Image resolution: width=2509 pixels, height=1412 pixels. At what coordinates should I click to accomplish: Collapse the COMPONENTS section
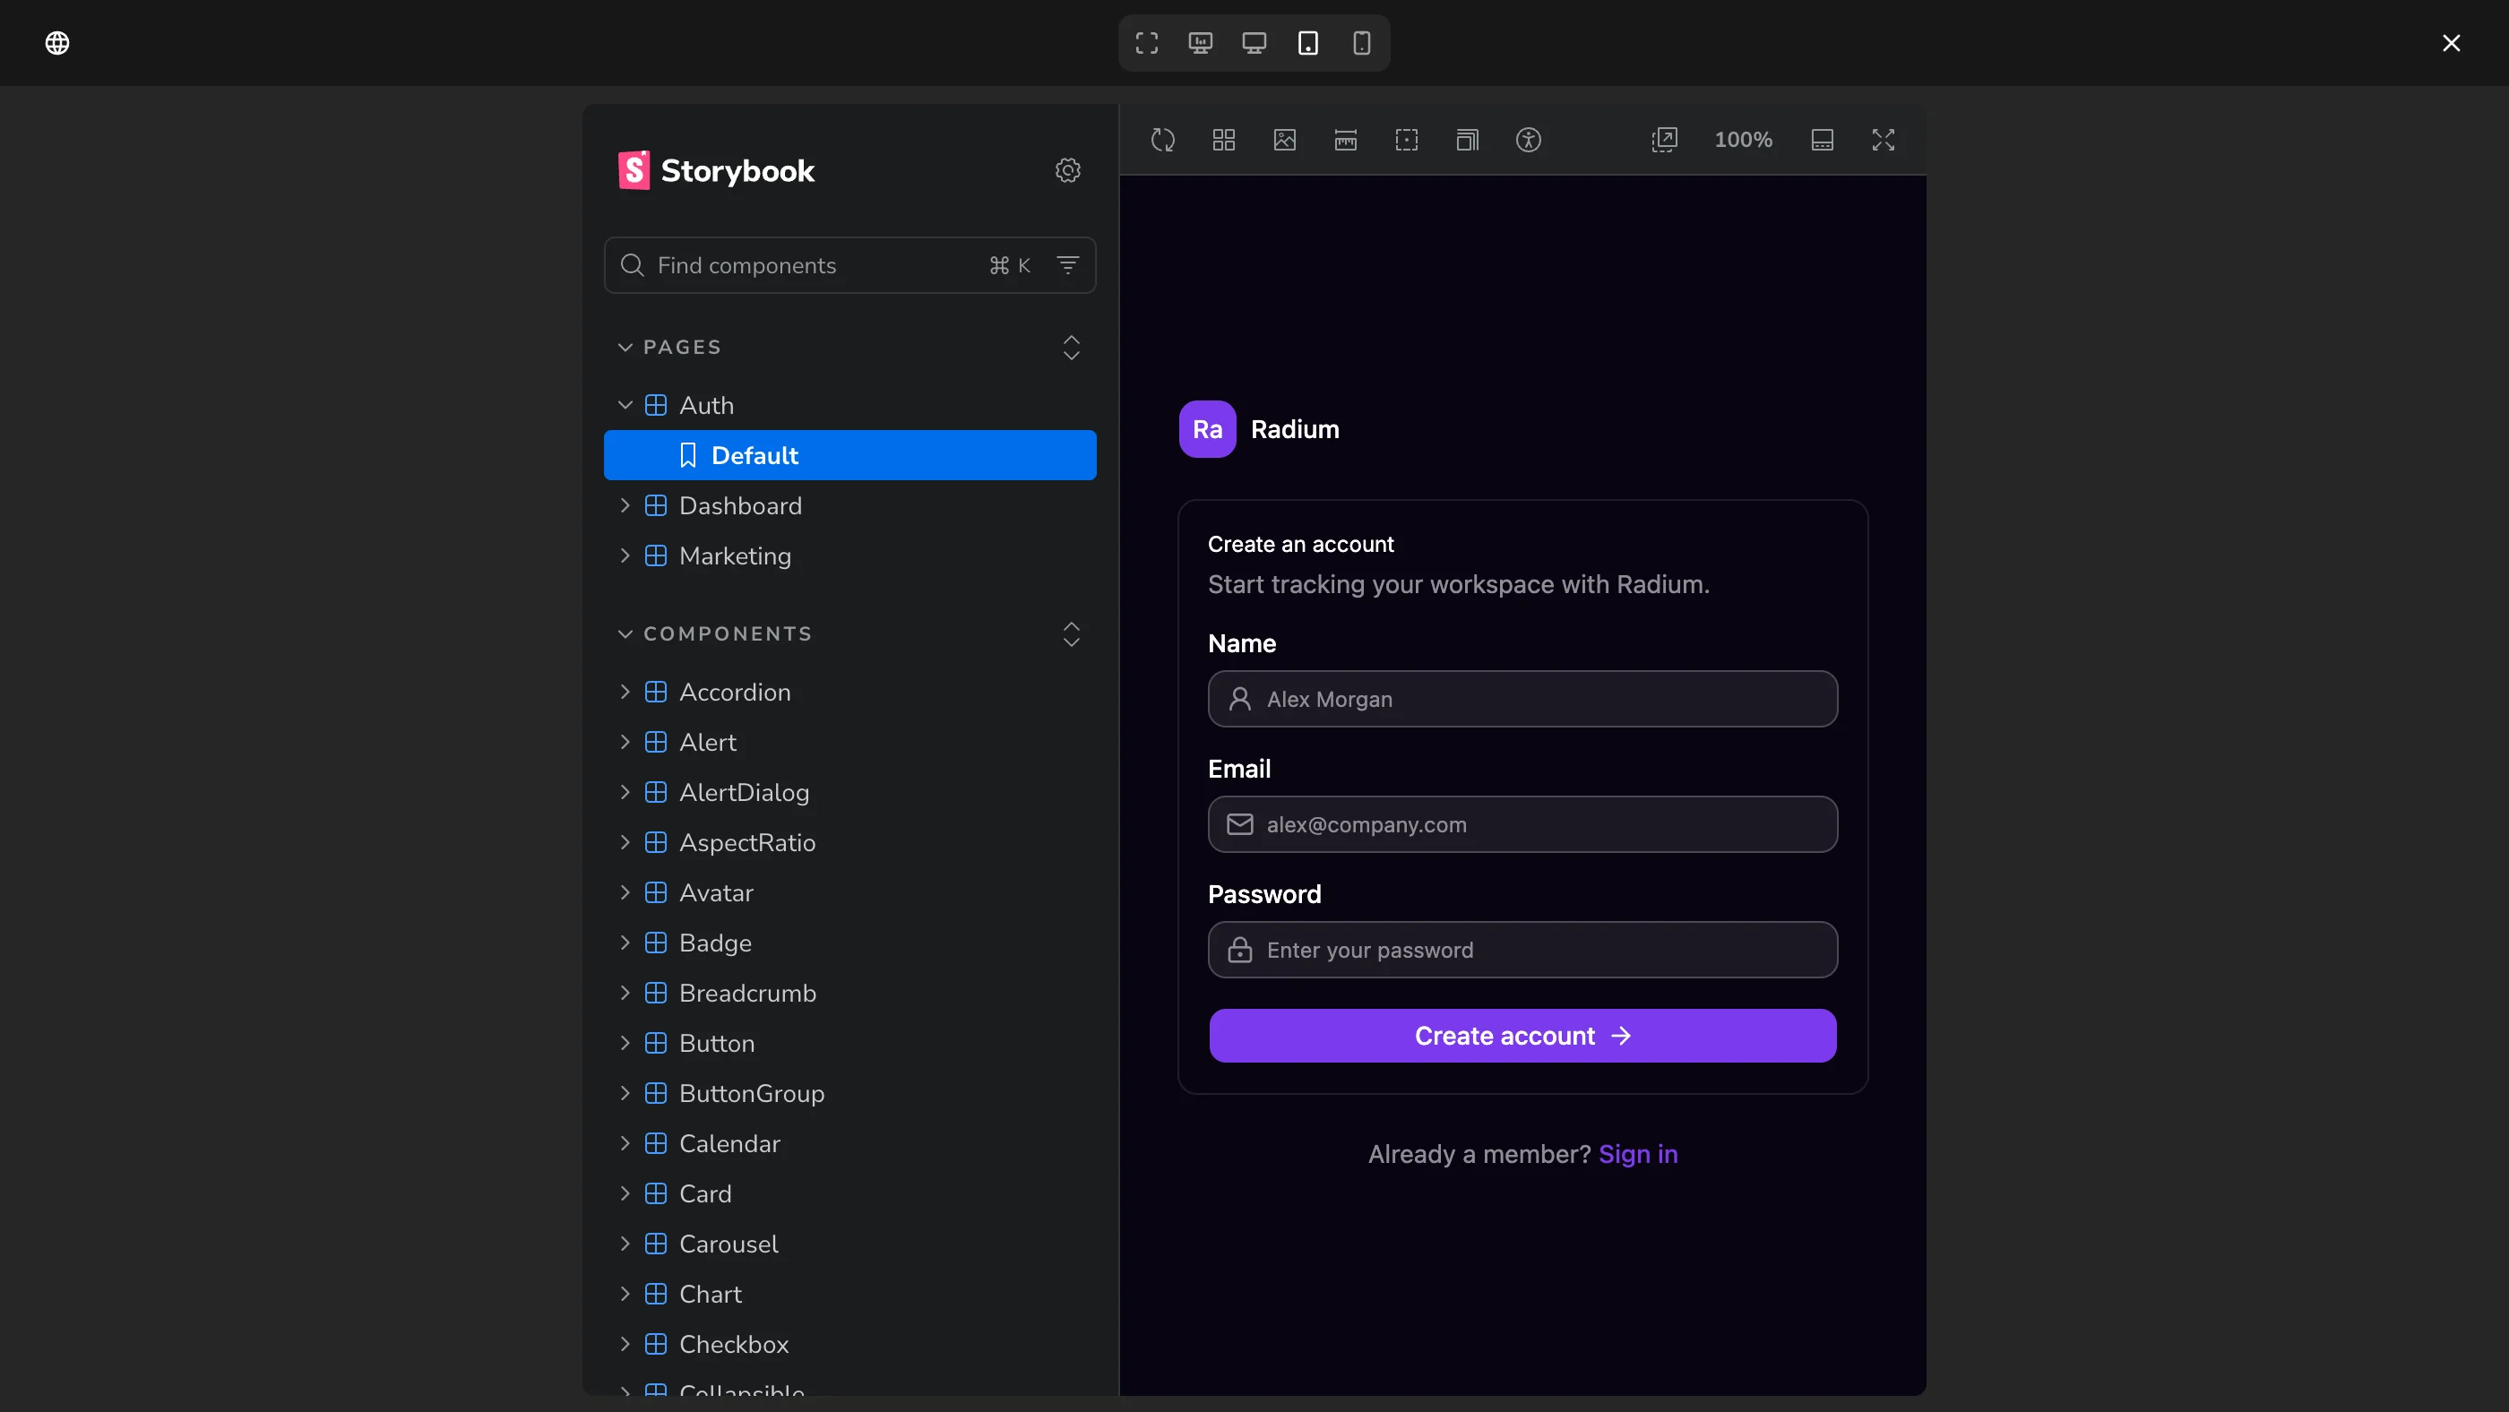[715, 634]
